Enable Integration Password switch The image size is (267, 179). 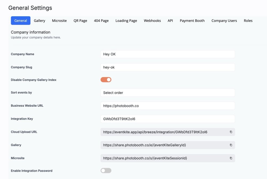click(106, 170)
